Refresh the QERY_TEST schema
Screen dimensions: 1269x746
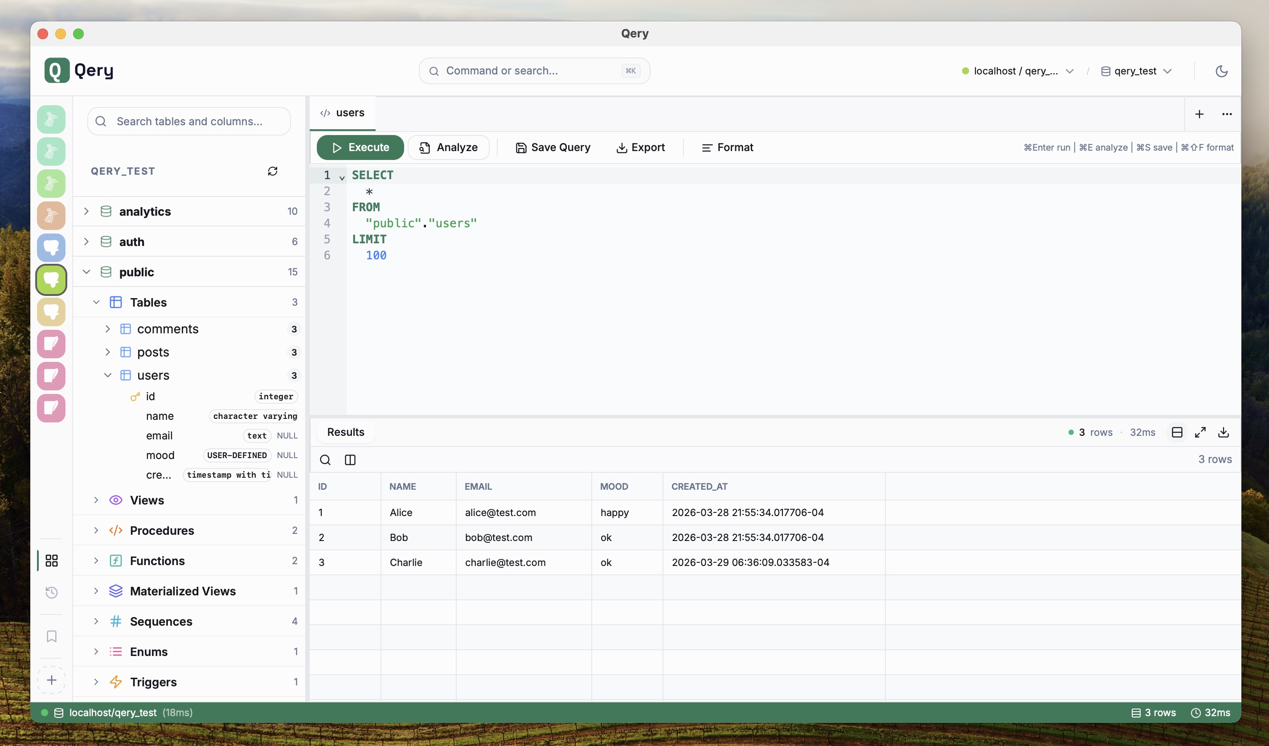(x=272, y=171)
